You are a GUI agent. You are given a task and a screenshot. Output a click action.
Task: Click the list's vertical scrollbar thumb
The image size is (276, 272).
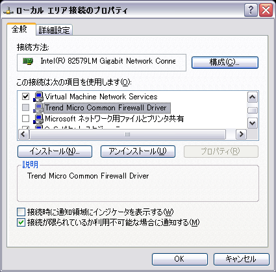pyautogui.click(x=253, y=110)
